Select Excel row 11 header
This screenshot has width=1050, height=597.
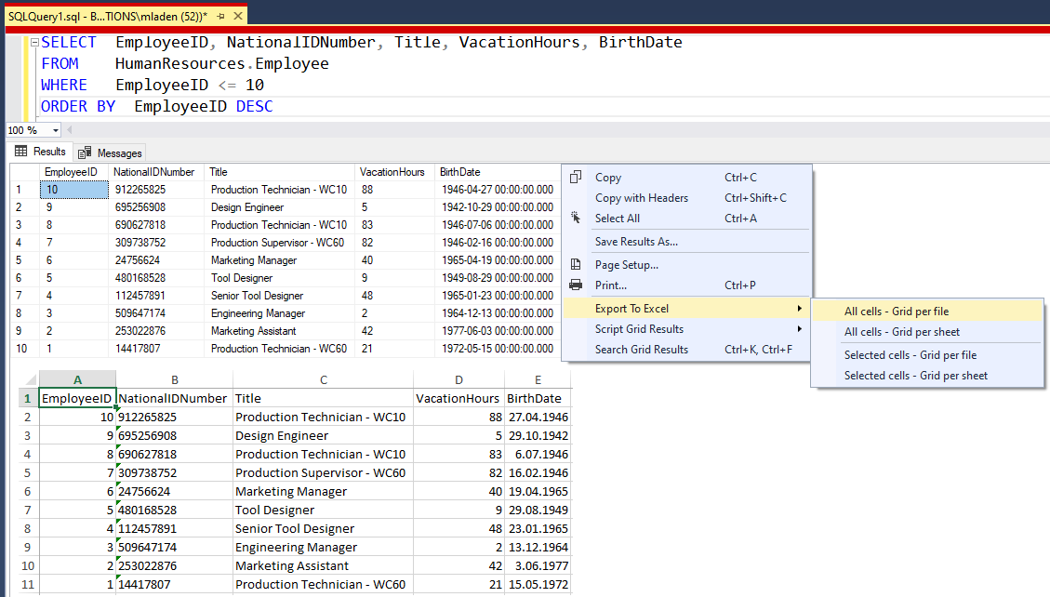click(x=28, y=584)
